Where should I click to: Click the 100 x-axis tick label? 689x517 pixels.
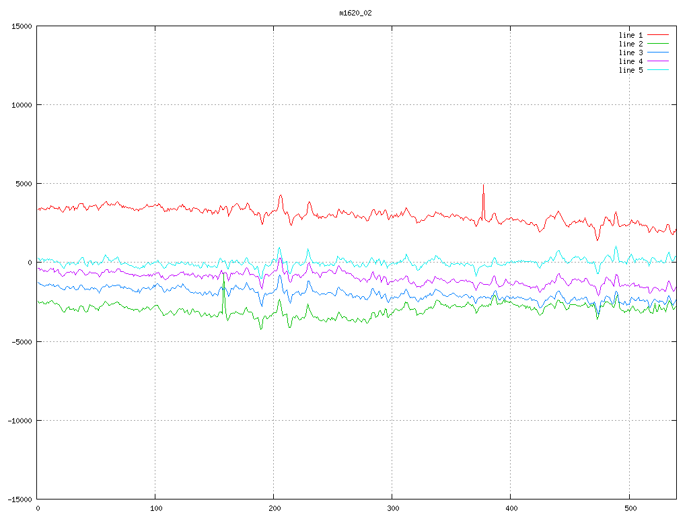155,508
